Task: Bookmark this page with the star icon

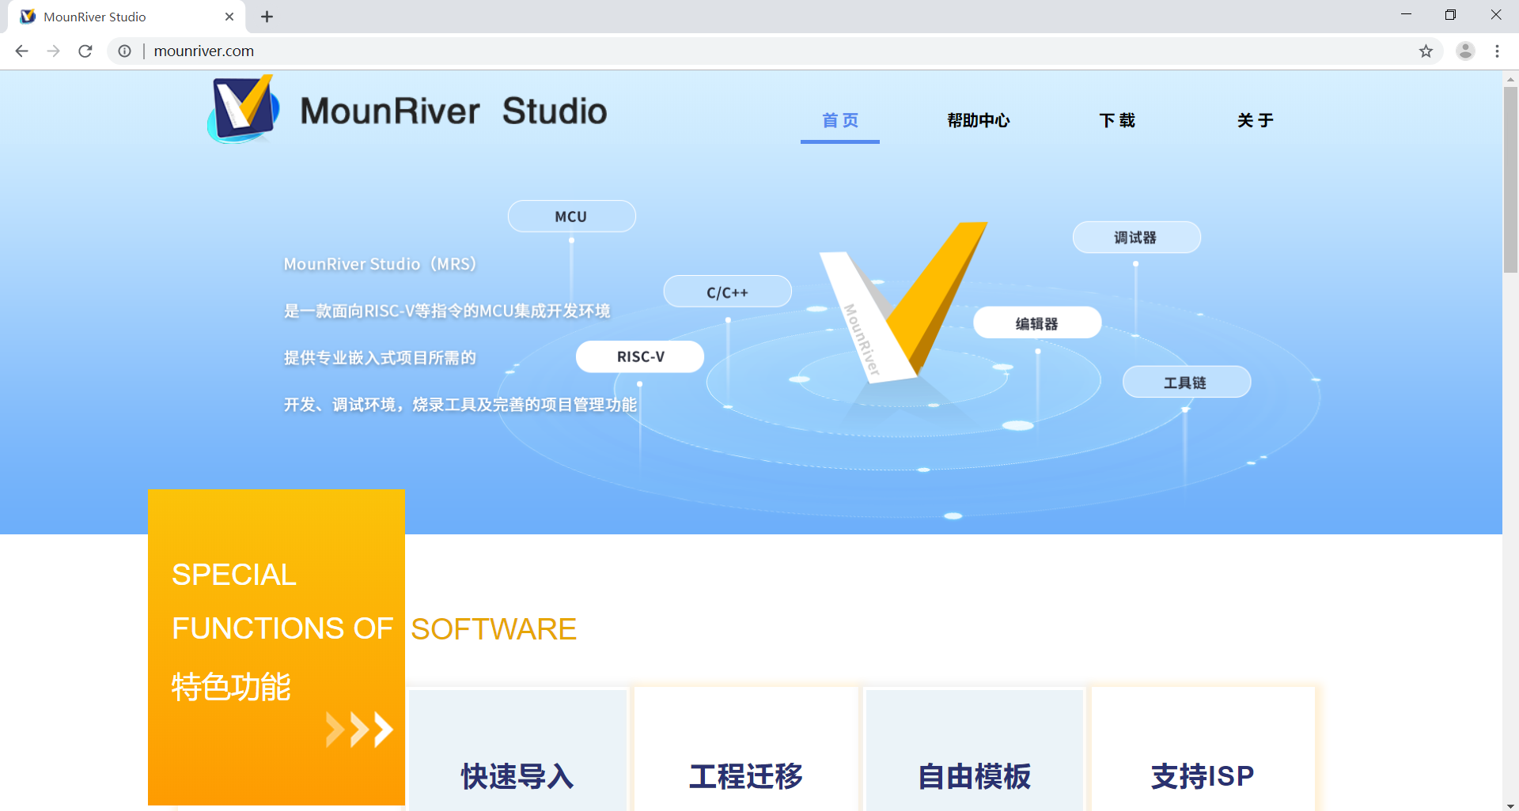Action: coord(1426,51)
